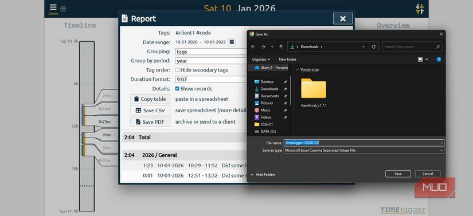Viewport: 473px width, 216px height.
Task: Click the search magnifier icon
Action: click(x=437, y=46)
